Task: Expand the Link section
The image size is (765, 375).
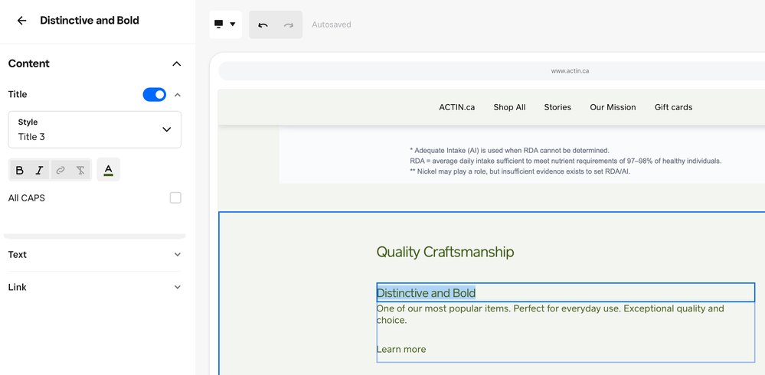Action: (x=177, y=288)
